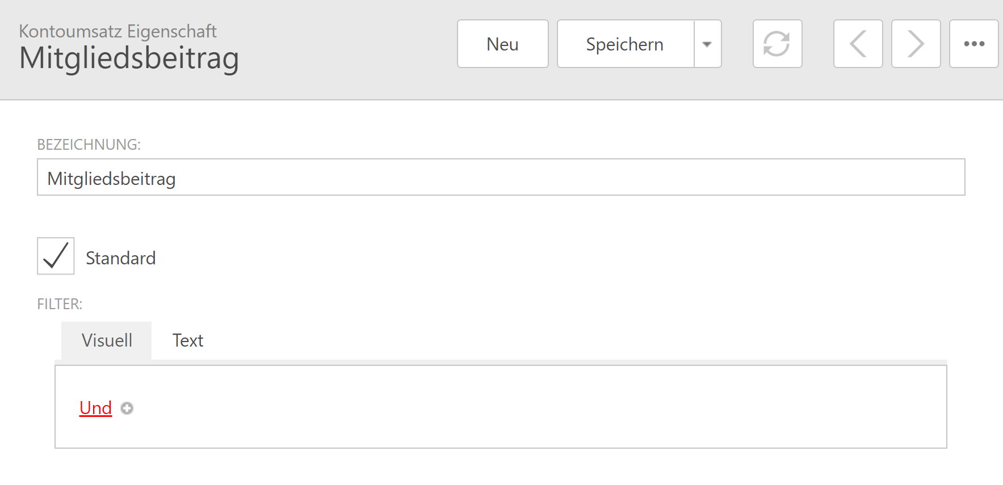Click the Neu button
This screenshot has width=1003, height=485.
click(x=502, y=44)
